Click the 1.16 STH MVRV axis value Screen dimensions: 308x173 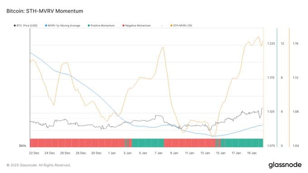pyautogui.click(x=295, y=43)
